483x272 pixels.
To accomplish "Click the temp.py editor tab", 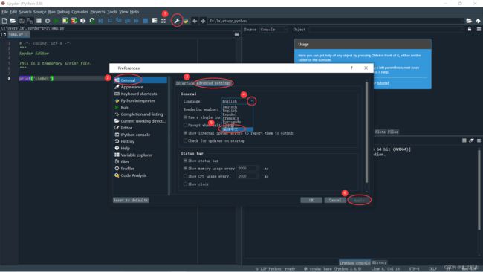I will pyautogui.click(x=19, y=34).
